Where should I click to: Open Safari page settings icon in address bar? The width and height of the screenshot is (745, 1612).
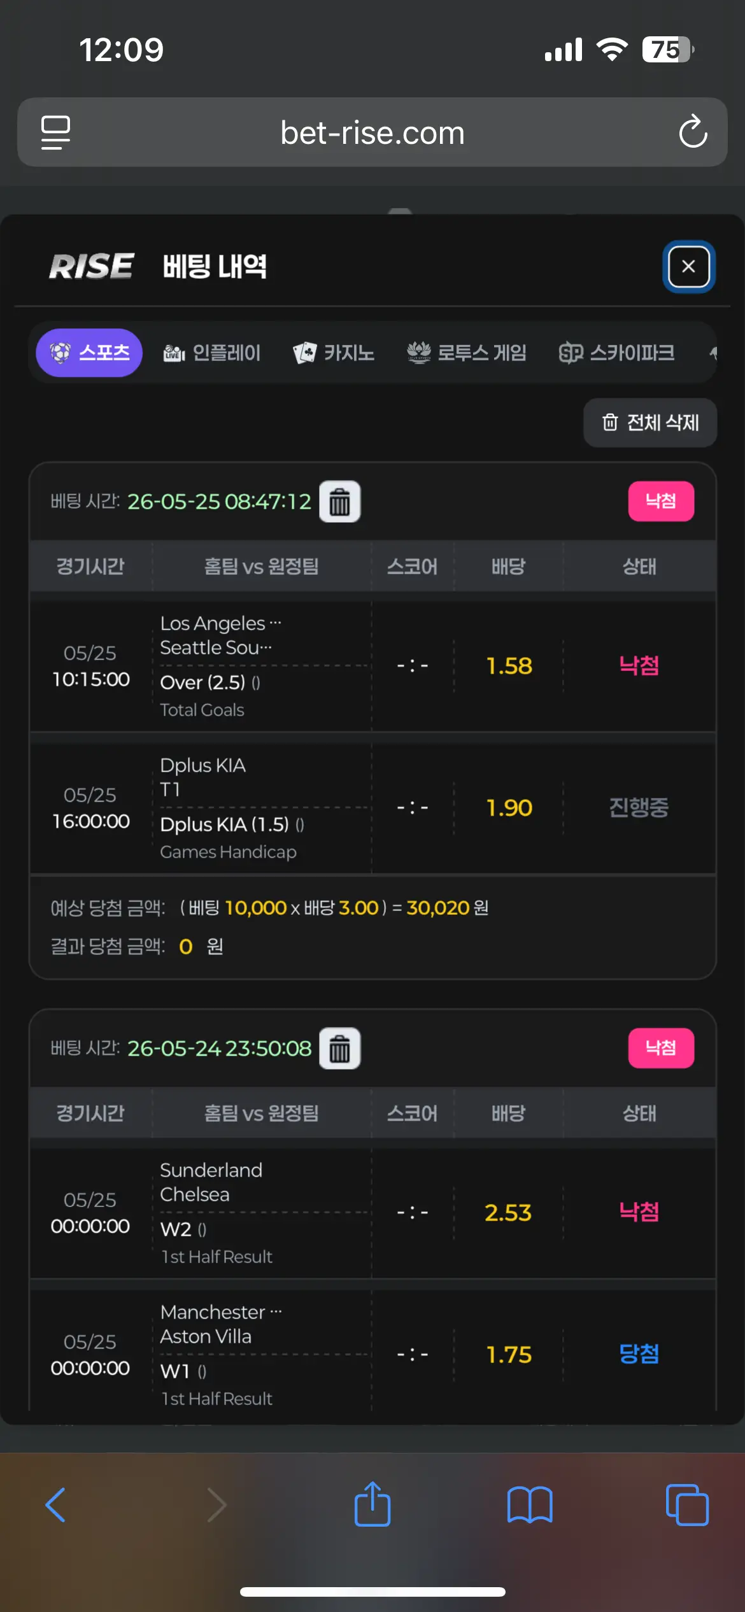[x=55, y=132]
